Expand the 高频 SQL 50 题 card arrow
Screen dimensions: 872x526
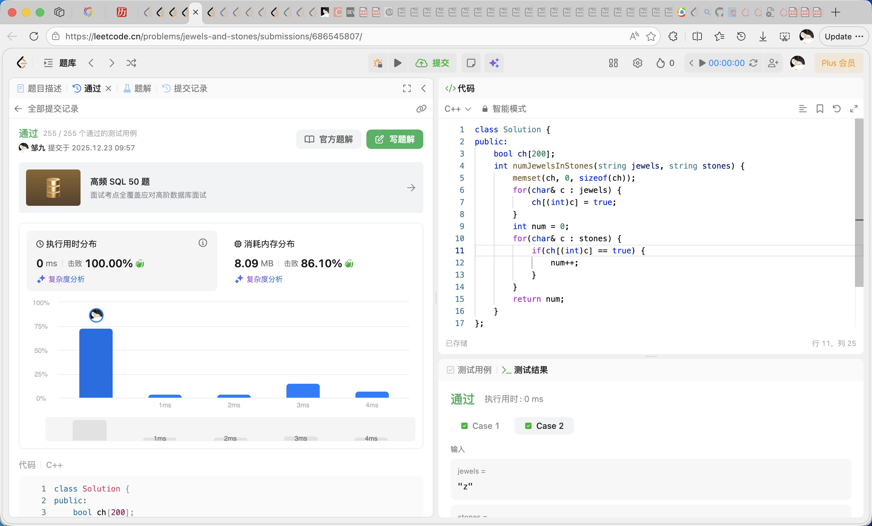411,187
